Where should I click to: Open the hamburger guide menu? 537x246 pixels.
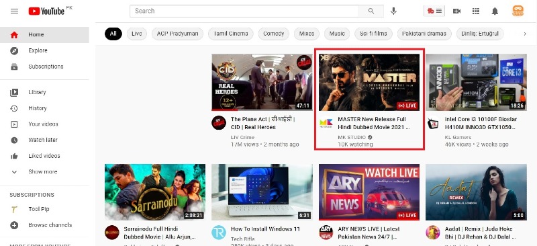coord(14,11)
